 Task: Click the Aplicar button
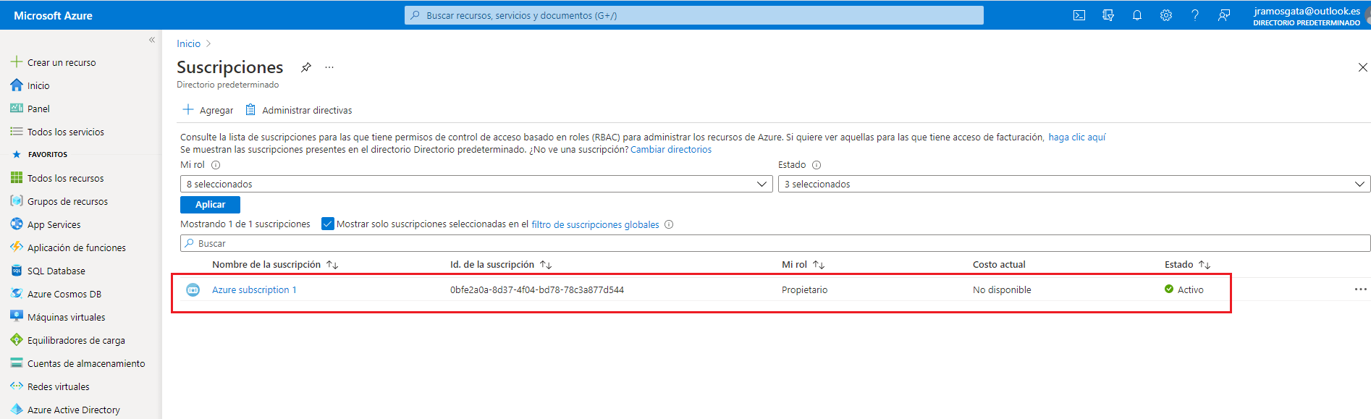pos(210,205)
